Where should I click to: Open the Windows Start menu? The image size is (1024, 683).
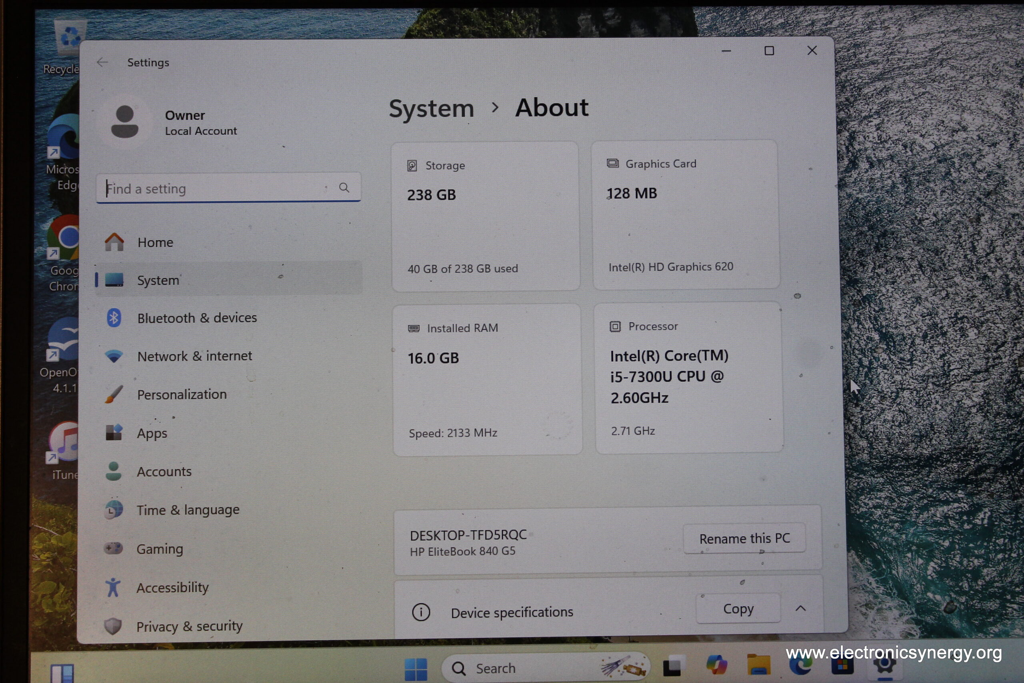click(x=416, y=669)
